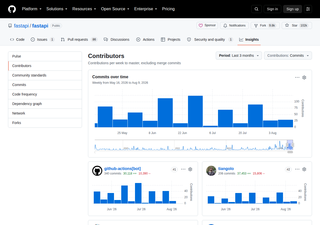Viewport: 320px width, 225px height.
Task: Select the Insights tab
Action: [x=249, y=39]
